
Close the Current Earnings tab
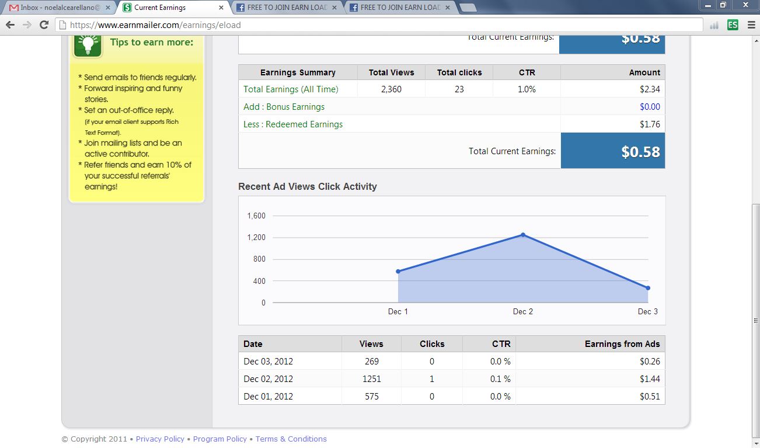221,8
